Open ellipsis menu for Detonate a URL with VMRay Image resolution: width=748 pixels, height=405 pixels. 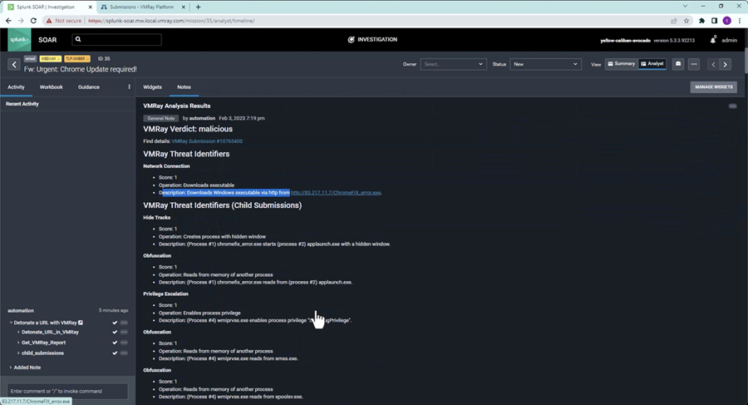[x=124, y=323]
